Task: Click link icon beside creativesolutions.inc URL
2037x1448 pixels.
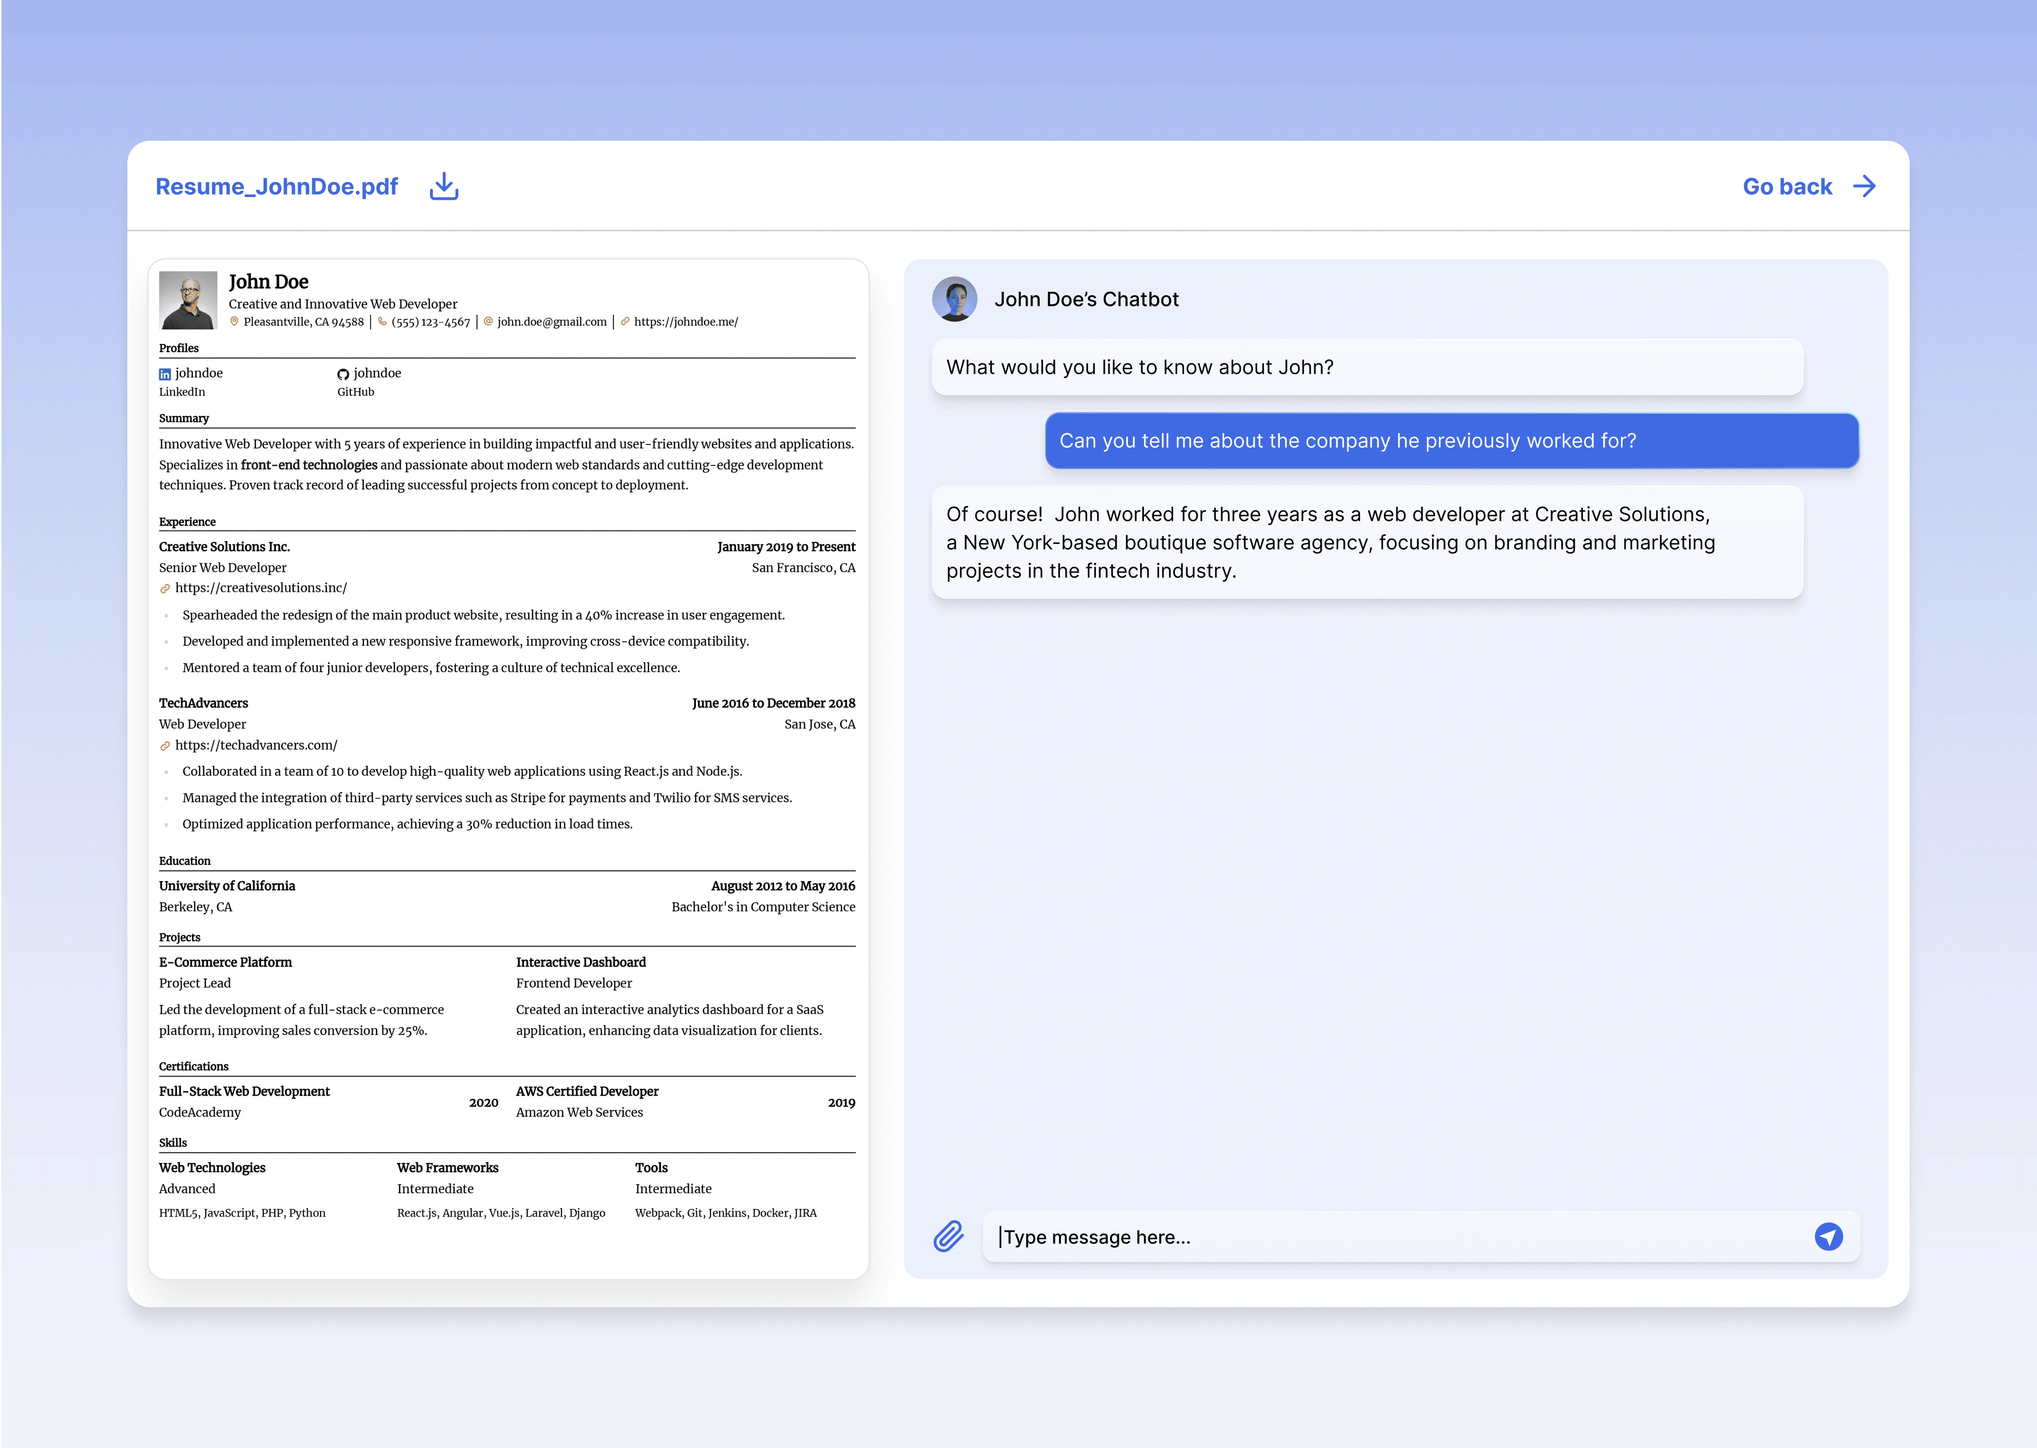Action: [164, 588]
